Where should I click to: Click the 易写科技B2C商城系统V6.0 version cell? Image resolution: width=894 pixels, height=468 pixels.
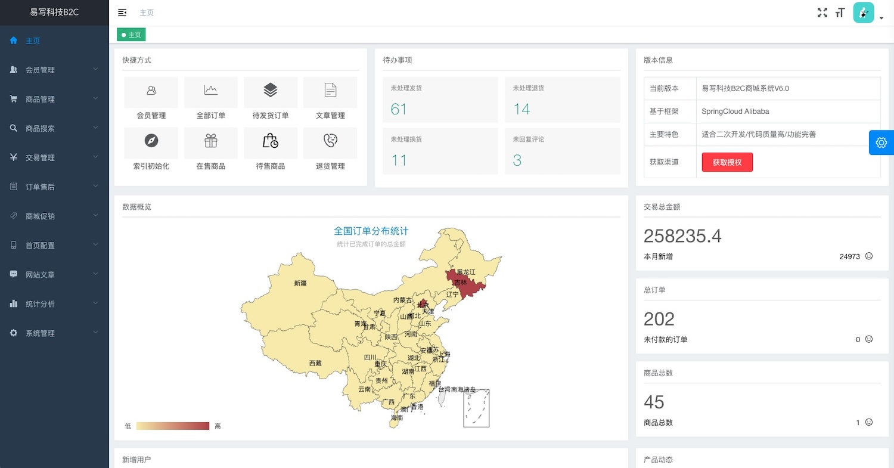pyautogui.click(x=788, y=88)
